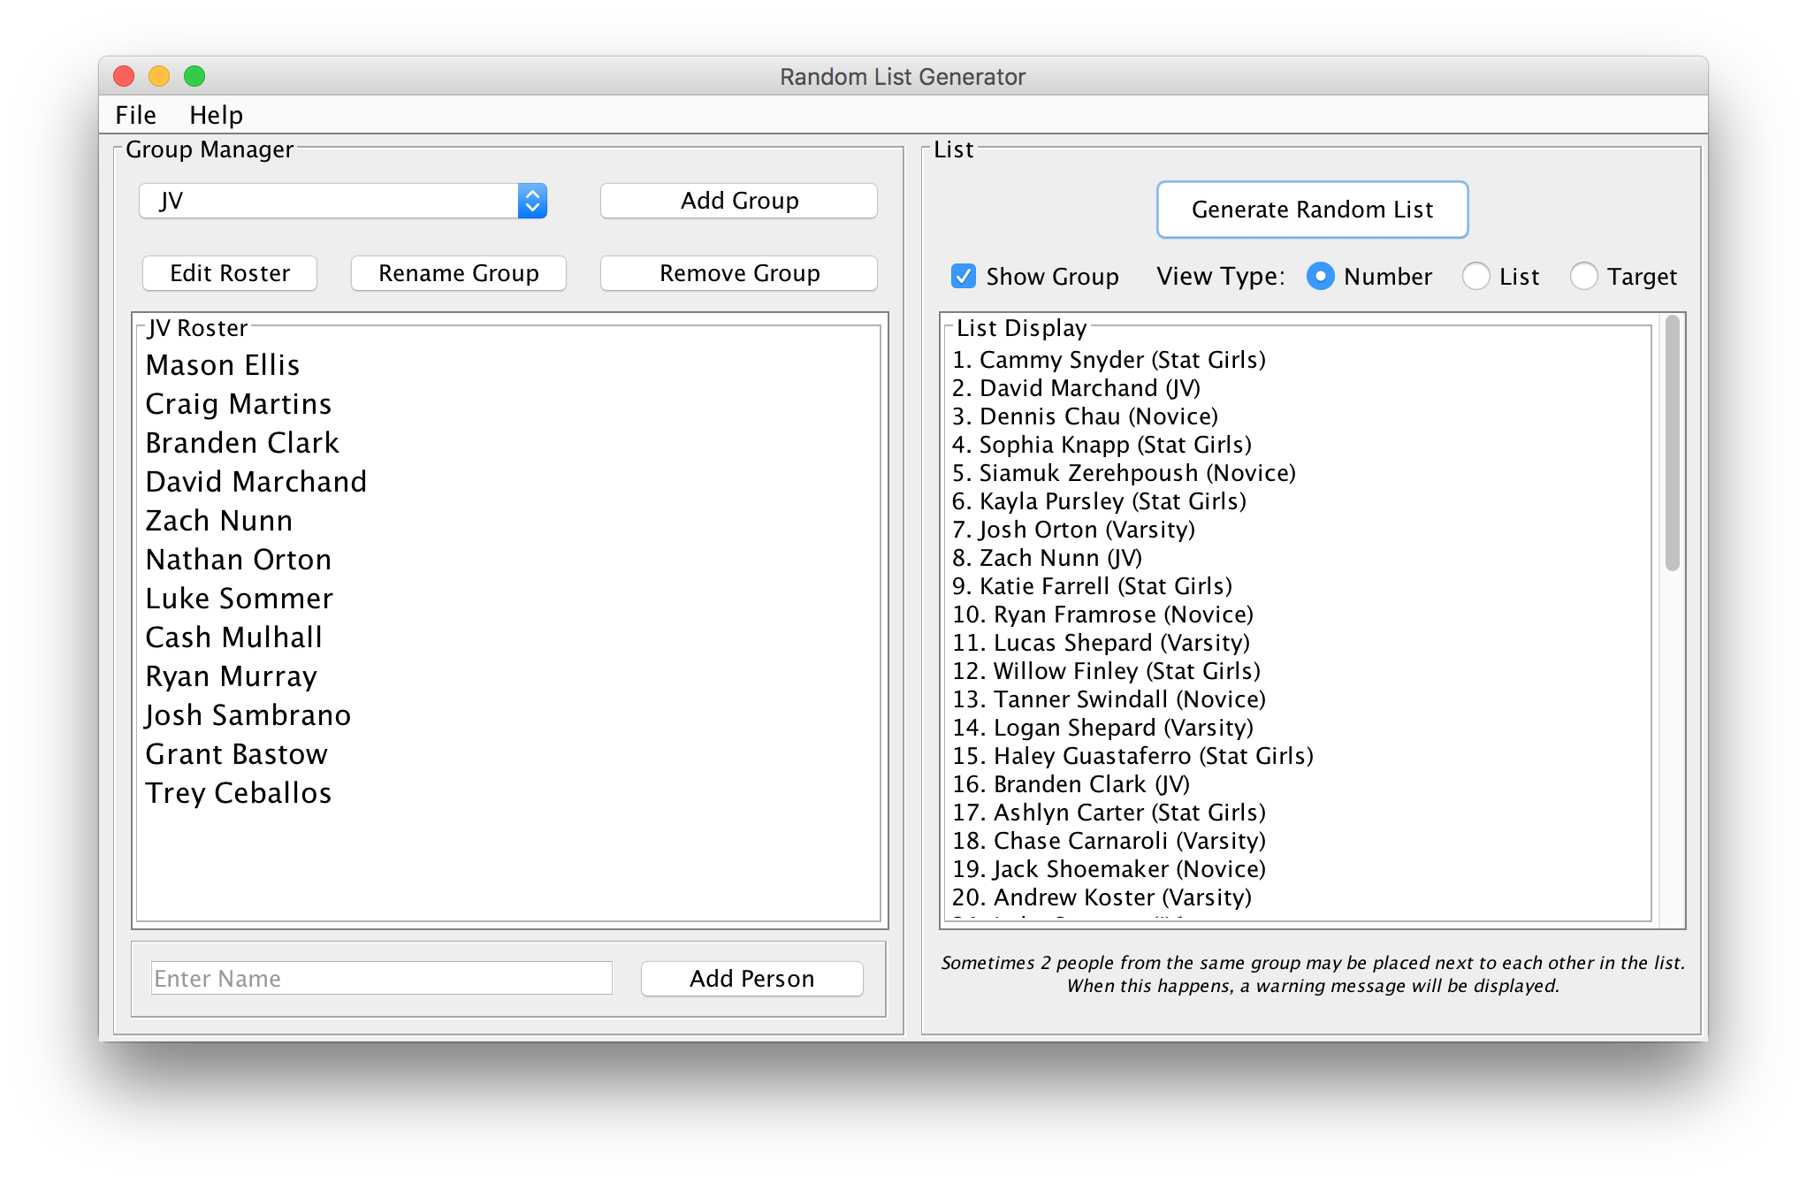Click Generate Random List button

click(1312, 210)
